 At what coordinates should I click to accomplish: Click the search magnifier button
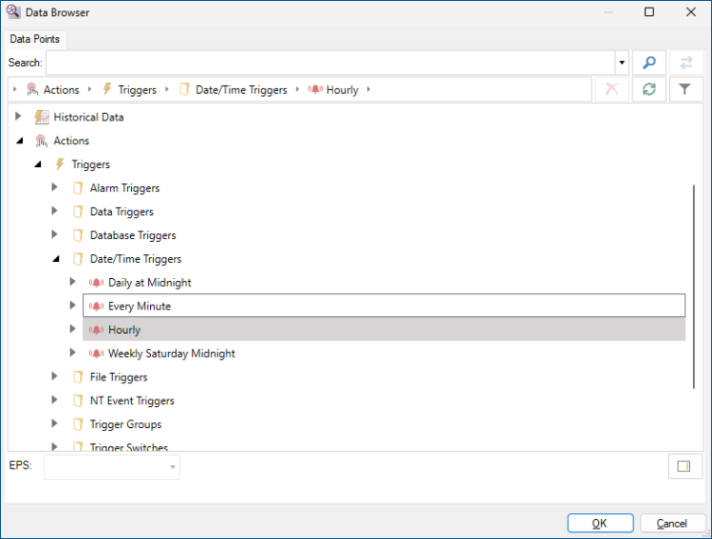pos(649,63)
